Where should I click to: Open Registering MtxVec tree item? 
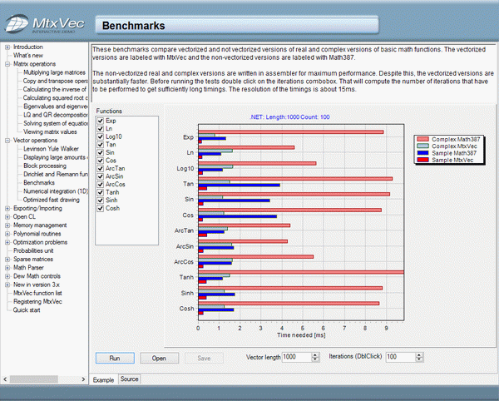coord(37,302)
